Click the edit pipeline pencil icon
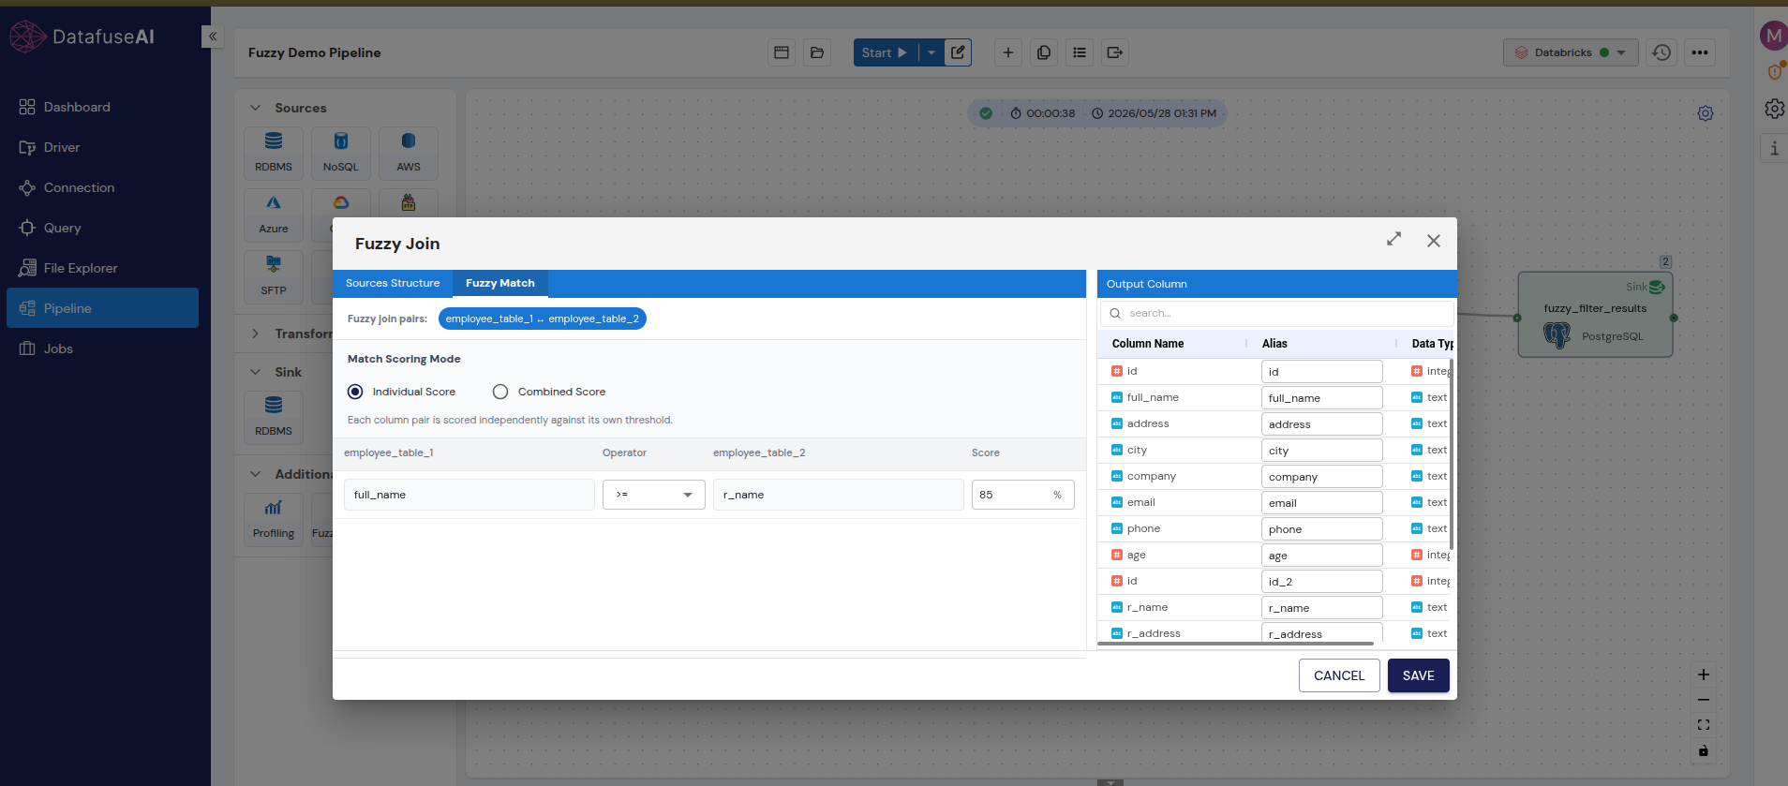This screenshot has height=786, width=1788. 958,52
